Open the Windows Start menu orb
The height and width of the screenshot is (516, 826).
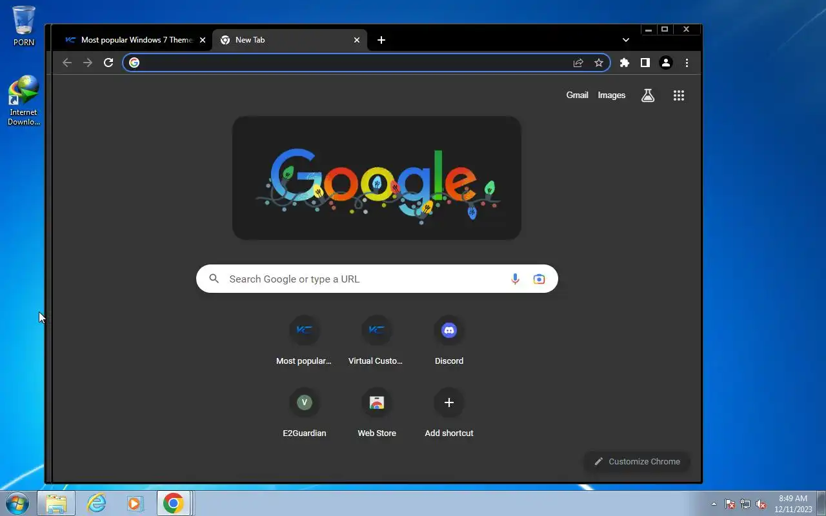pyautogui.click(x=17, y=503)
